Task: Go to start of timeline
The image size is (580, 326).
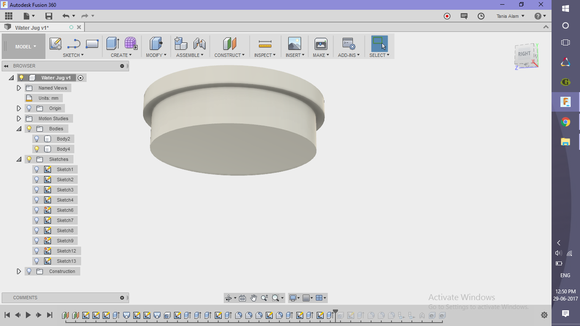Action: point(7,315)
